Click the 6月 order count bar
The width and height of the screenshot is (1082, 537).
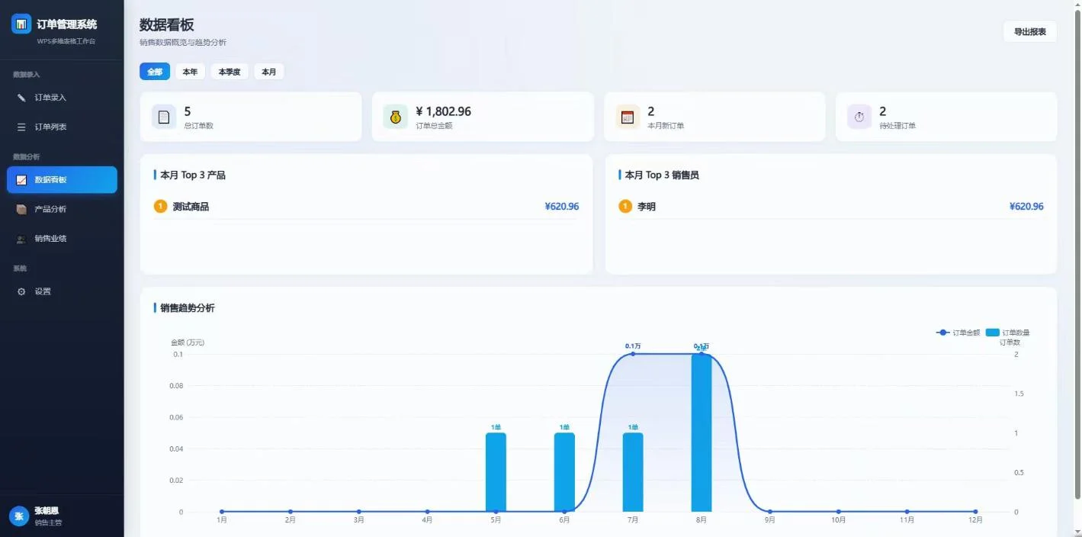pos(564,472)
